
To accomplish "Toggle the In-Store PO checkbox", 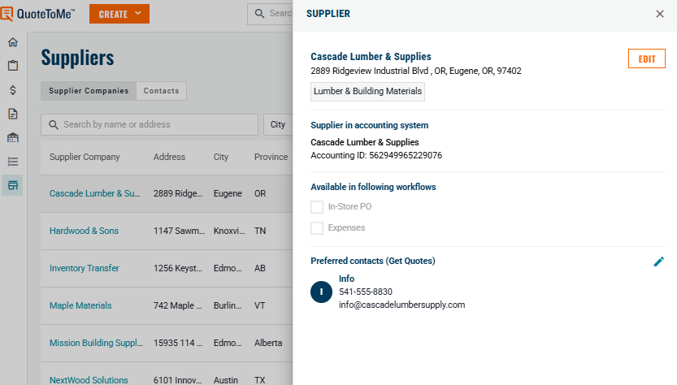I will (317, 207).
